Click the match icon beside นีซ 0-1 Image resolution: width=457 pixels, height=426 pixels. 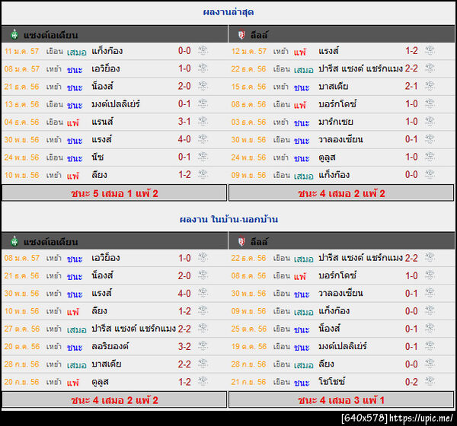(203, 157)
